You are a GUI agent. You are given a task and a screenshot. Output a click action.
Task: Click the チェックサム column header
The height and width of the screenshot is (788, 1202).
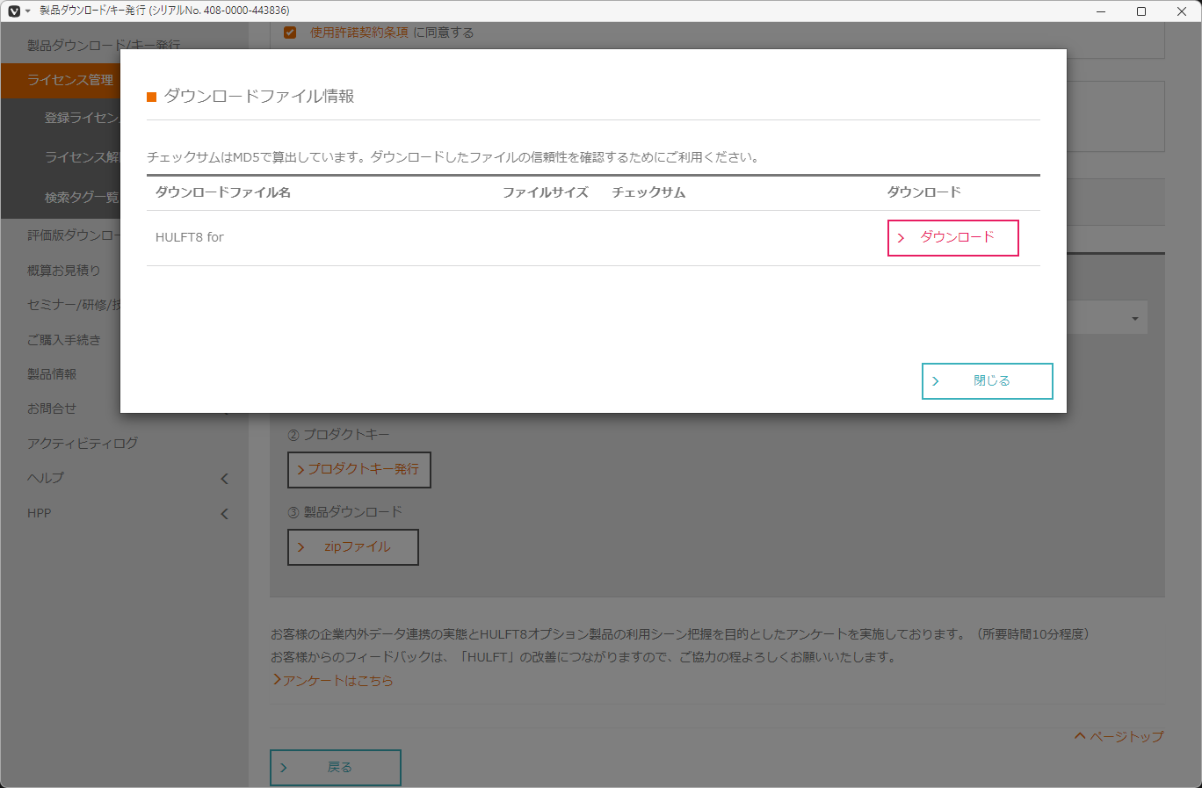point(648,192)
